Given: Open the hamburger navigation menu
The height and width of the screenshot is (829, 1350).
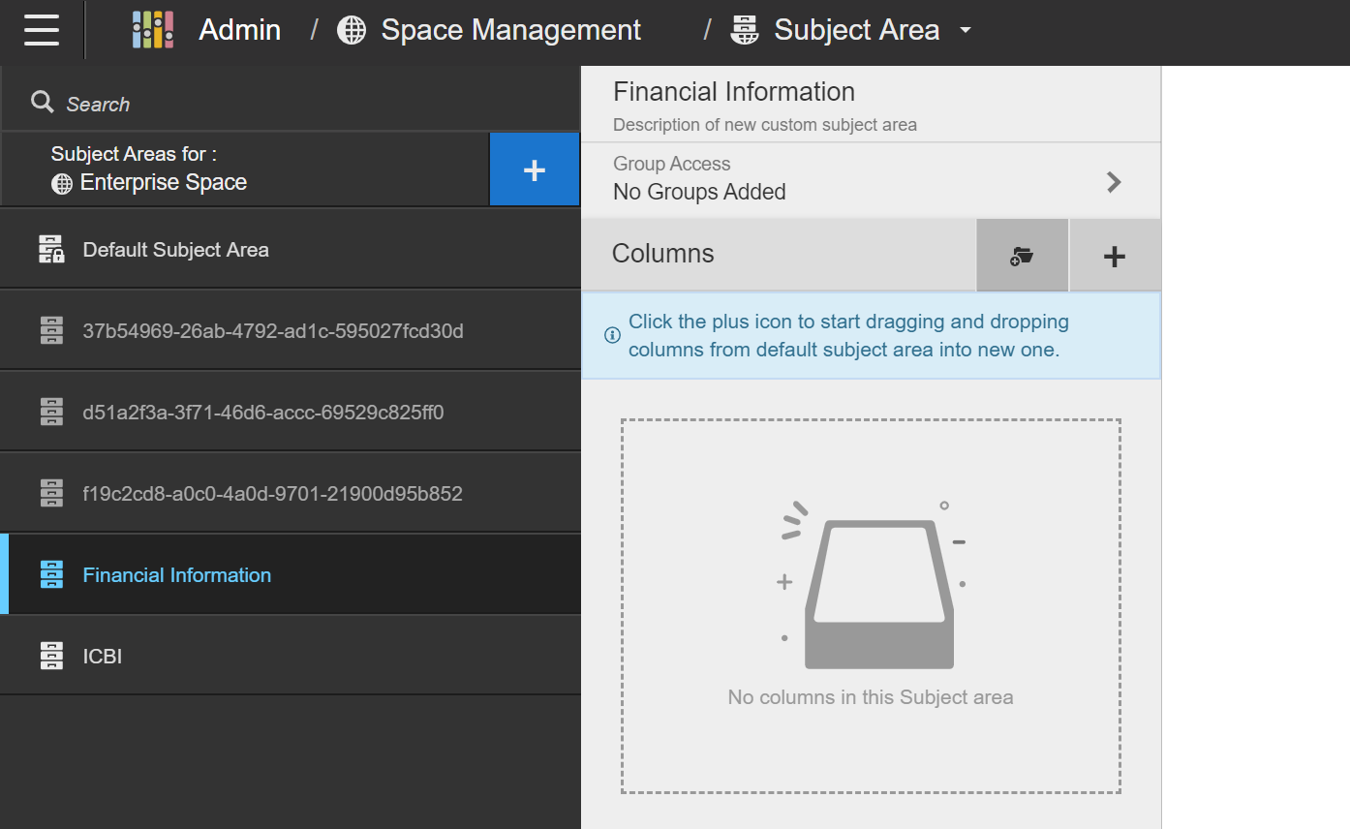Looking at the screenshot, I should (x=42, y=30).
